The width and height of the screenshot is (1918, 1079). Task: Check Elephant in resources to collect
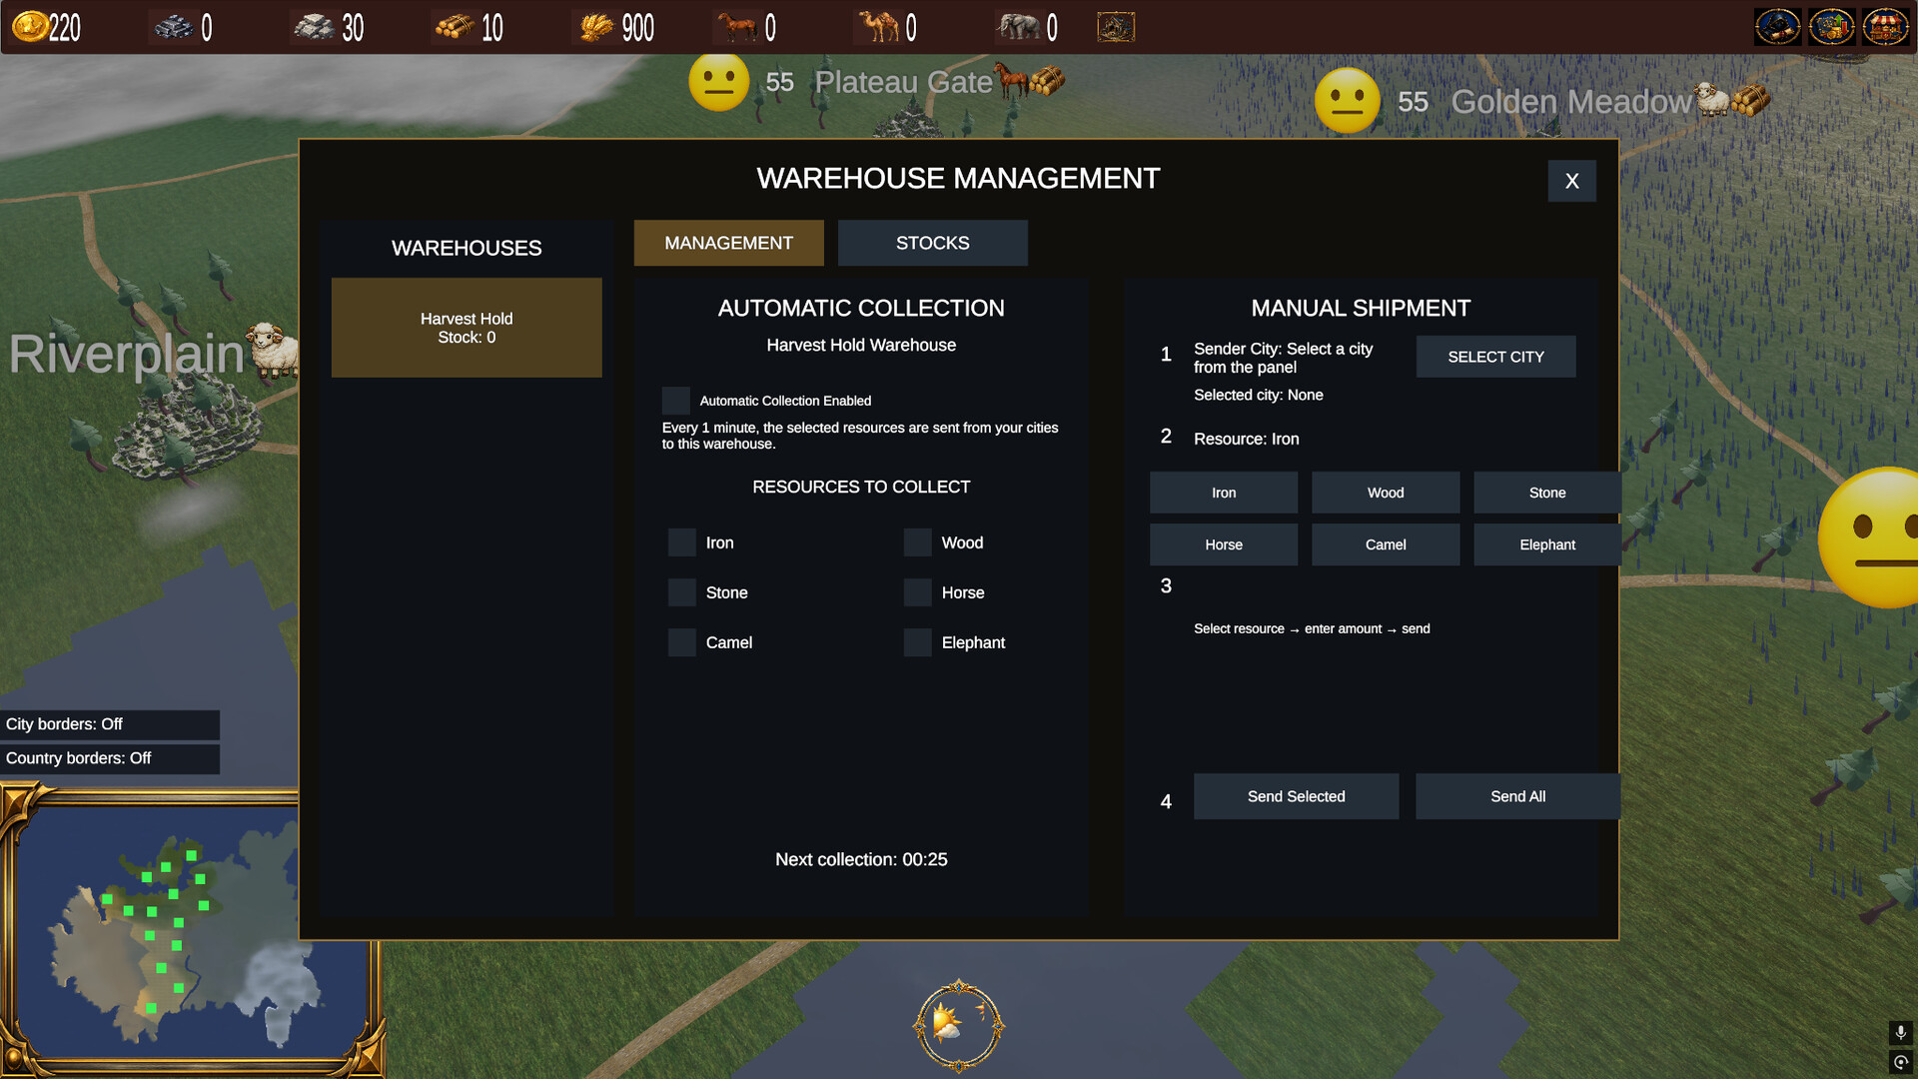[918, 642]
